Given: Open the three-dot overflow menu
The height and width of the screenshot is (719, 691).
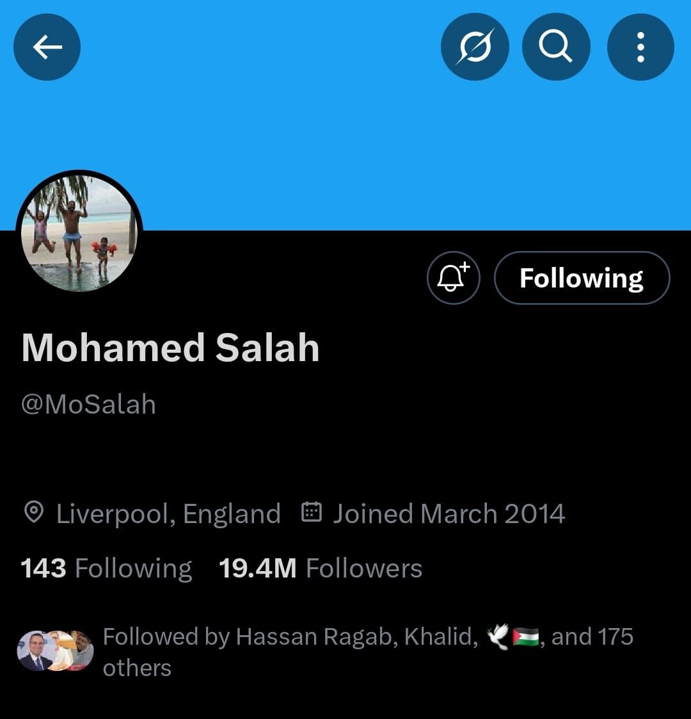Looking at the screenshot, I should (640, 47).
